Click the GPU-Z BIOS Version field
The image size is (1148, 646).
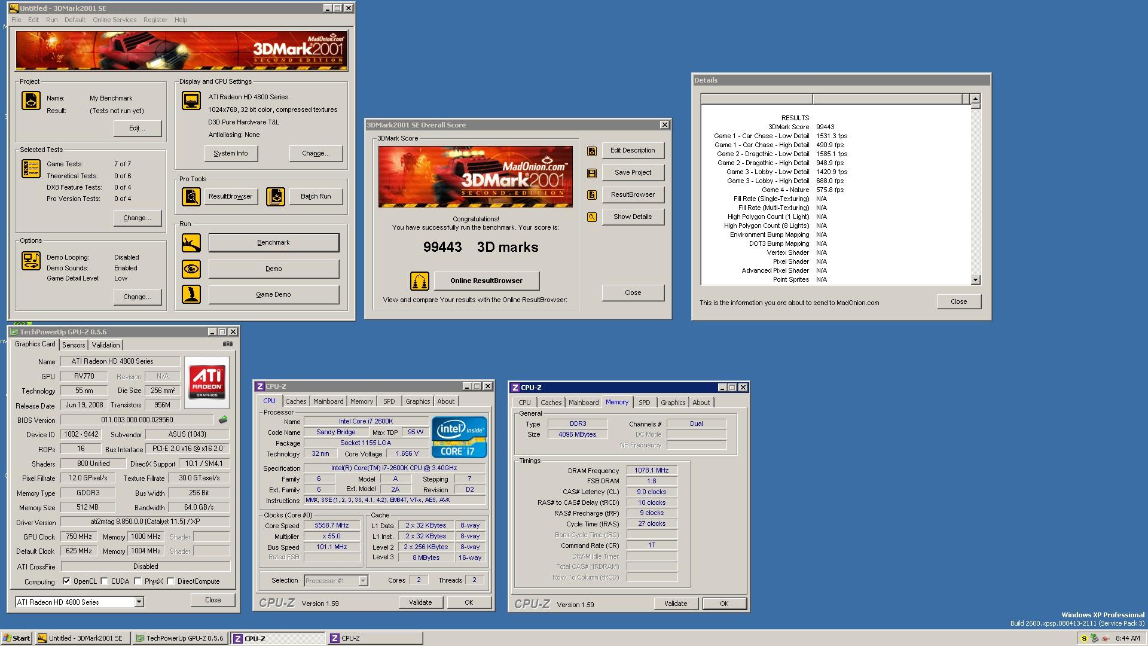137,420
